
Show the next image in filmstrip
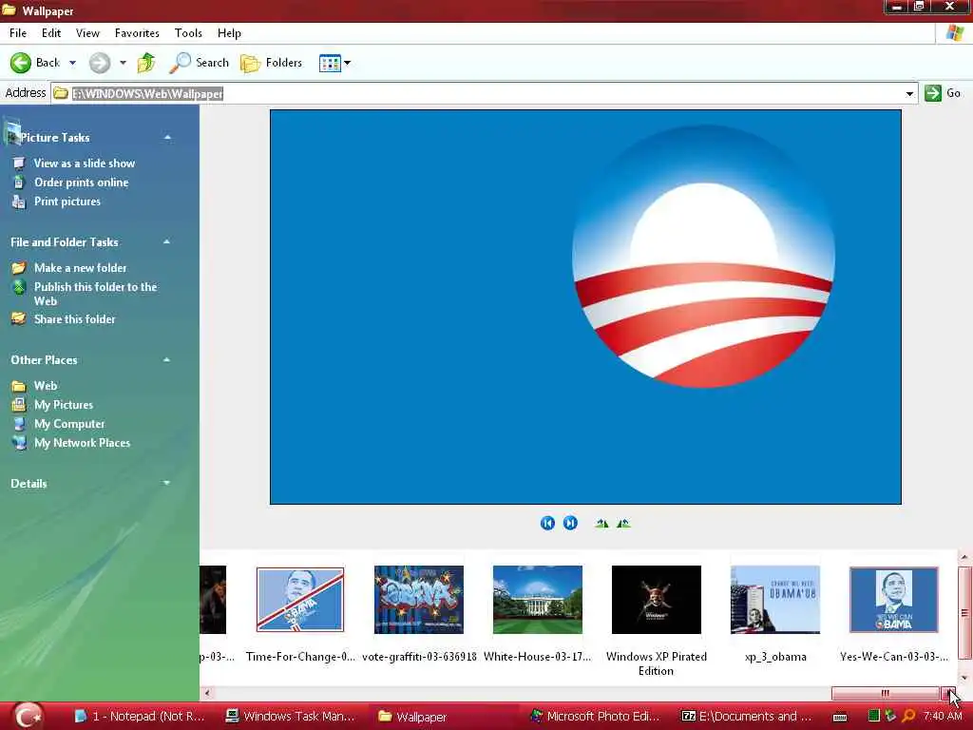click(570, 524)
